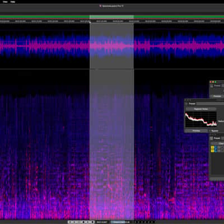Open the Help menu

tap(13, 2)
